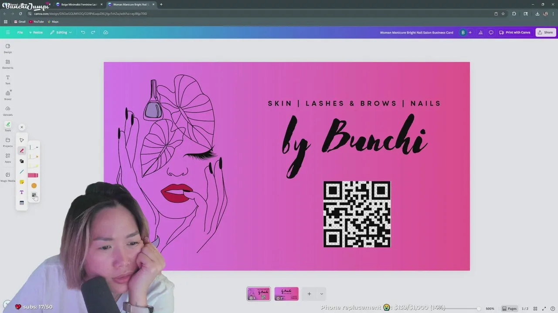This screenshot has width=558, height=313.
Task: Open Magic Media in sidebar
Action: pos(8,177)
